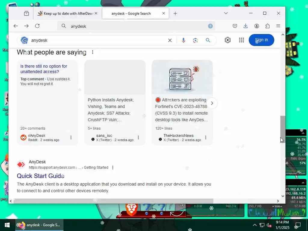Image resolution: width=308 pixels, height=231 pixels.
Task: Open Firefox View tab manager icon
Action: [x=26, y=13]
